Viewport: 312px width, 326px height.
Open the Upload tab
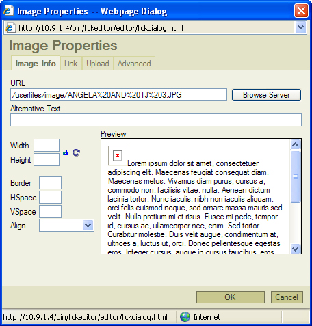pos(98,64)
